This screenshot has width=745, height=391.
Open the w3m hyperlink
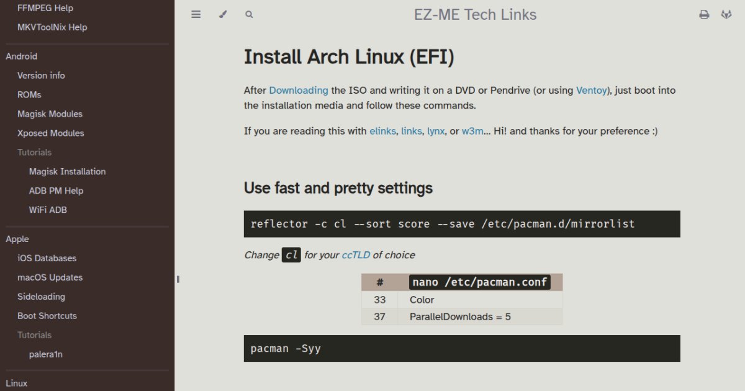click(472, 131)
